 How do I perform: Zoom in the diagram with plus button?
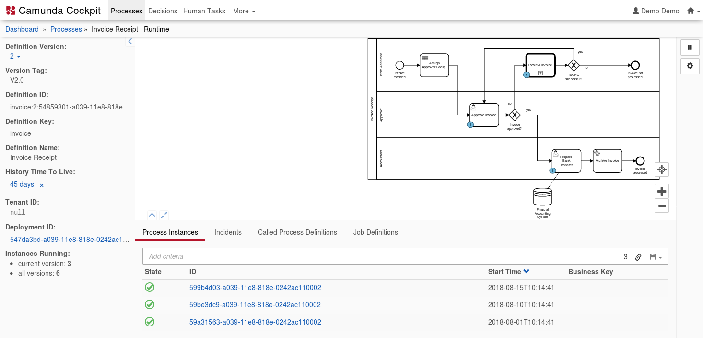662,192
